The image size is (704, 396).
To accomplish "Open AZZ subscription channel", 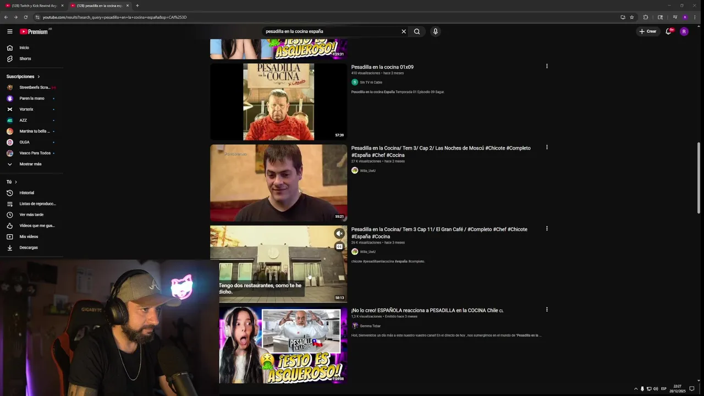I will [31, 120].
